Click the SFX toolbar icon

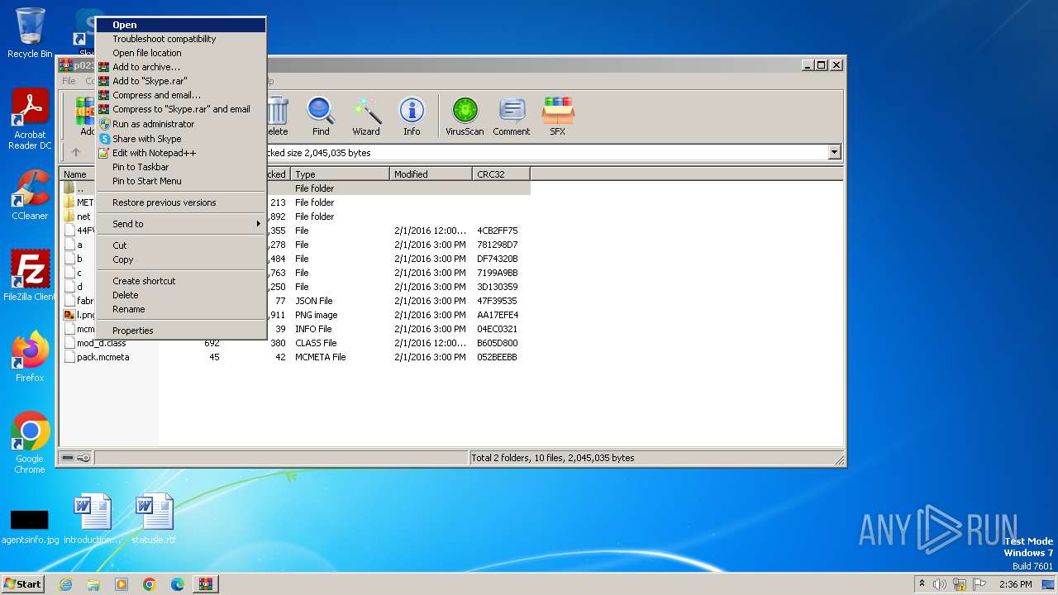(558, 117)
